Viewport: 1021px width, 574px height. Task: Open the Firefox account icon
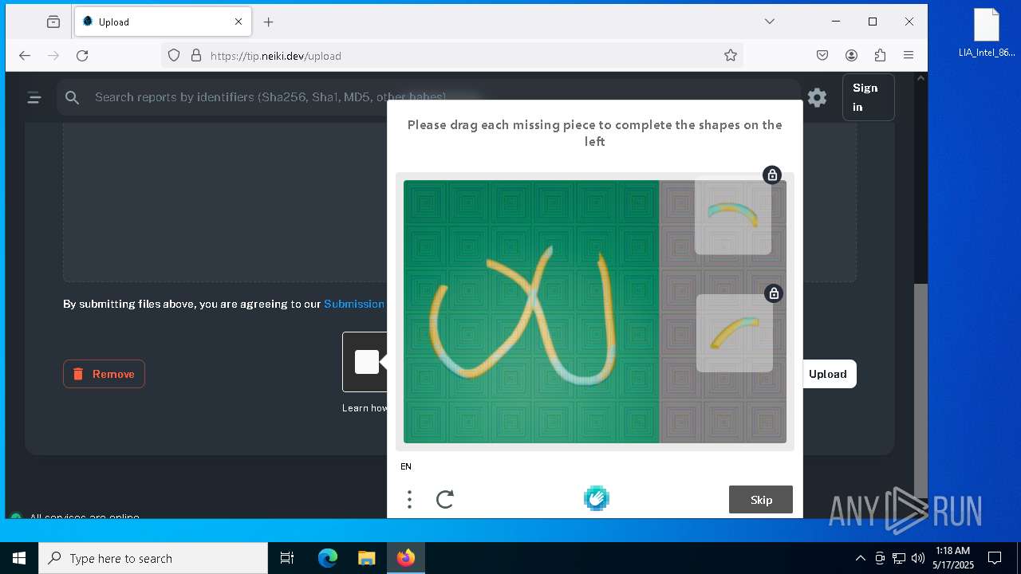pos(852,56)
